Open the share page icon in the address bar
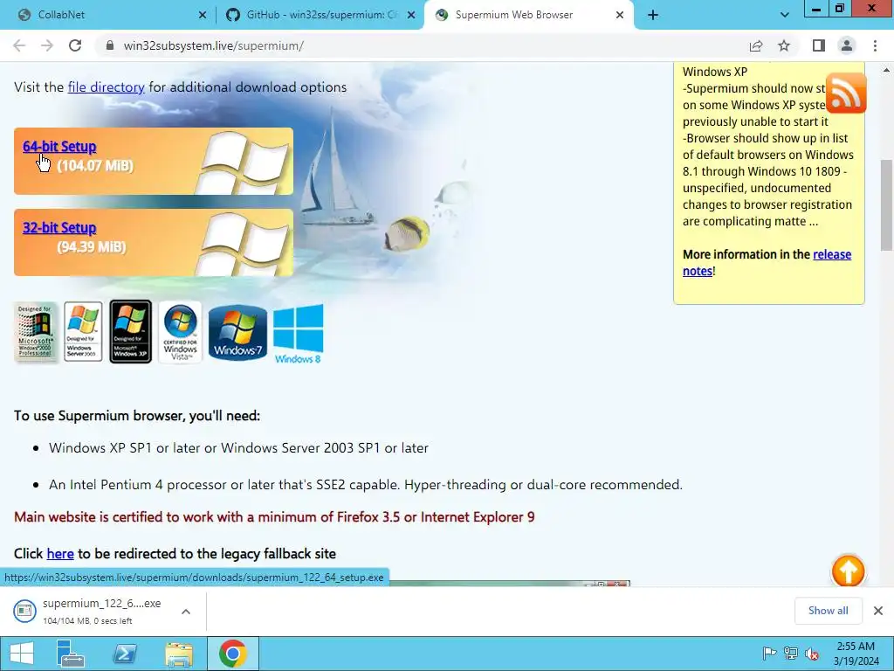The width and height of the screenshot is (894, 671). 756,45
